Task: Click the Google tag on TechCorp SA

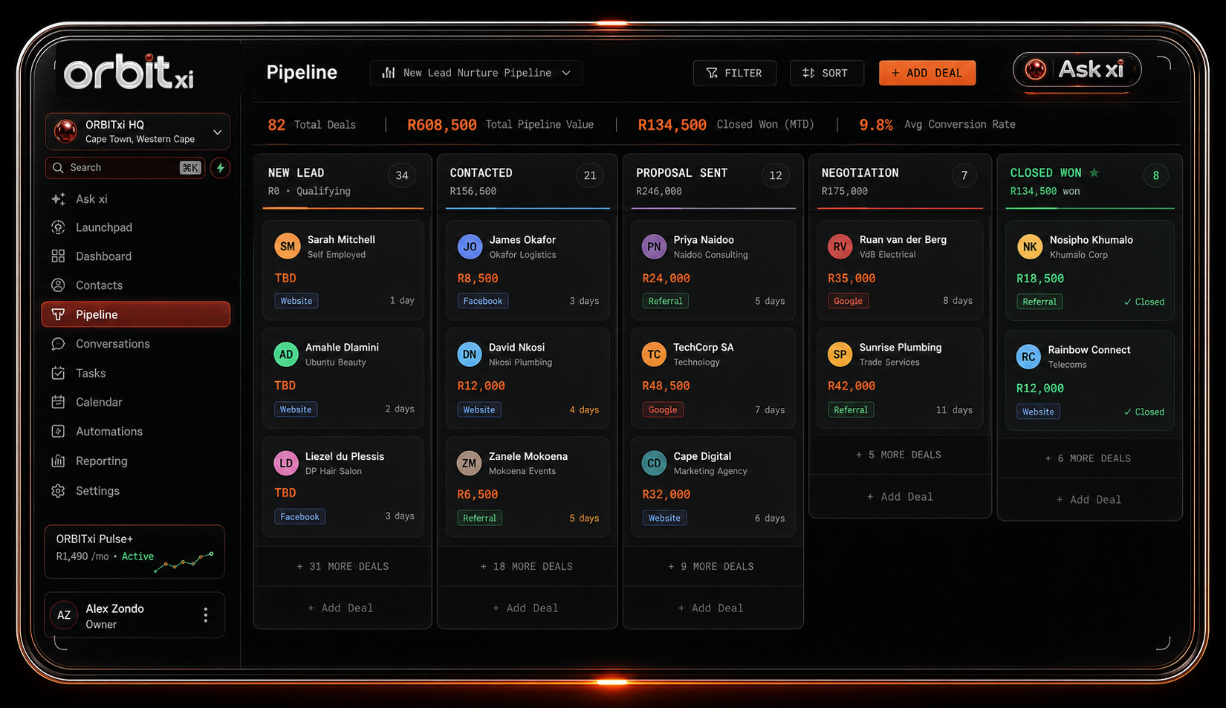Action: pyautogui.click(x=663, y=409)
